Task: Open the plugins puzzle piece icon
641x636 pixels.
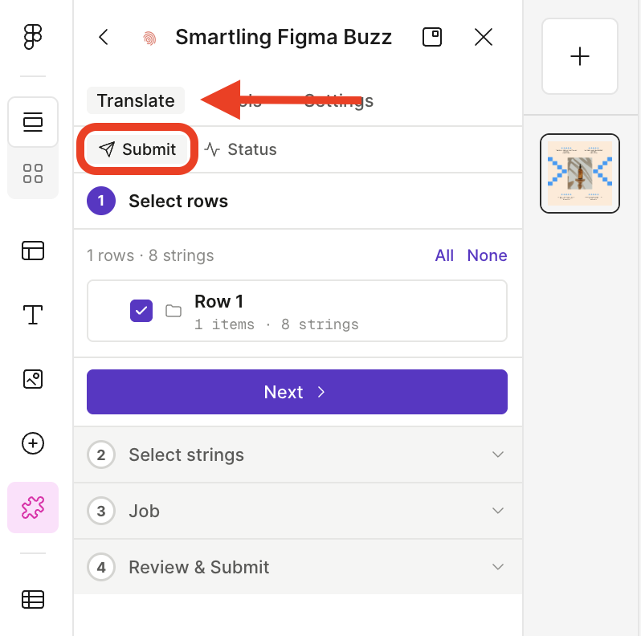Action: point(33,508)
